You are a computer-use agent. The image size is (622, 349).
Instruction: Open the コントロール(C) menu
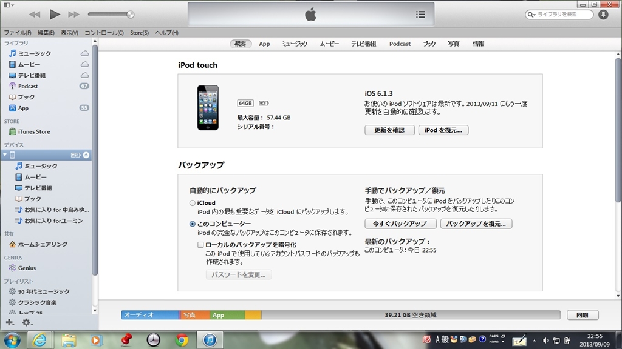[104, 33]
